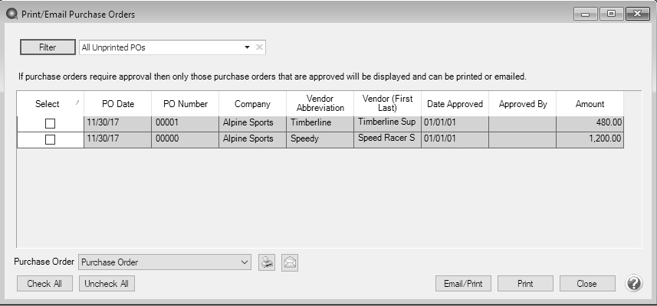The width and height of the screenshot is (657, 306).
Task: Tick the checkbox for PO 00001
Action: coord(50,123)
